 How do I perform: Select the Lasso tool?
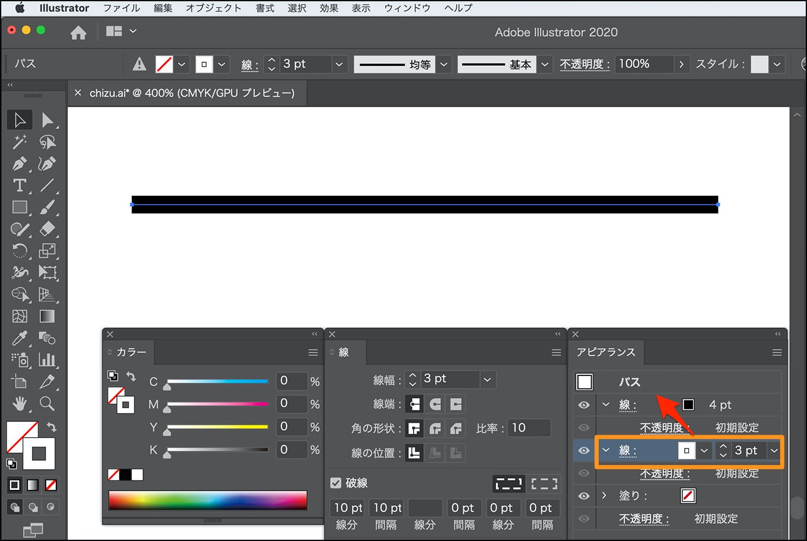point(47,142)
